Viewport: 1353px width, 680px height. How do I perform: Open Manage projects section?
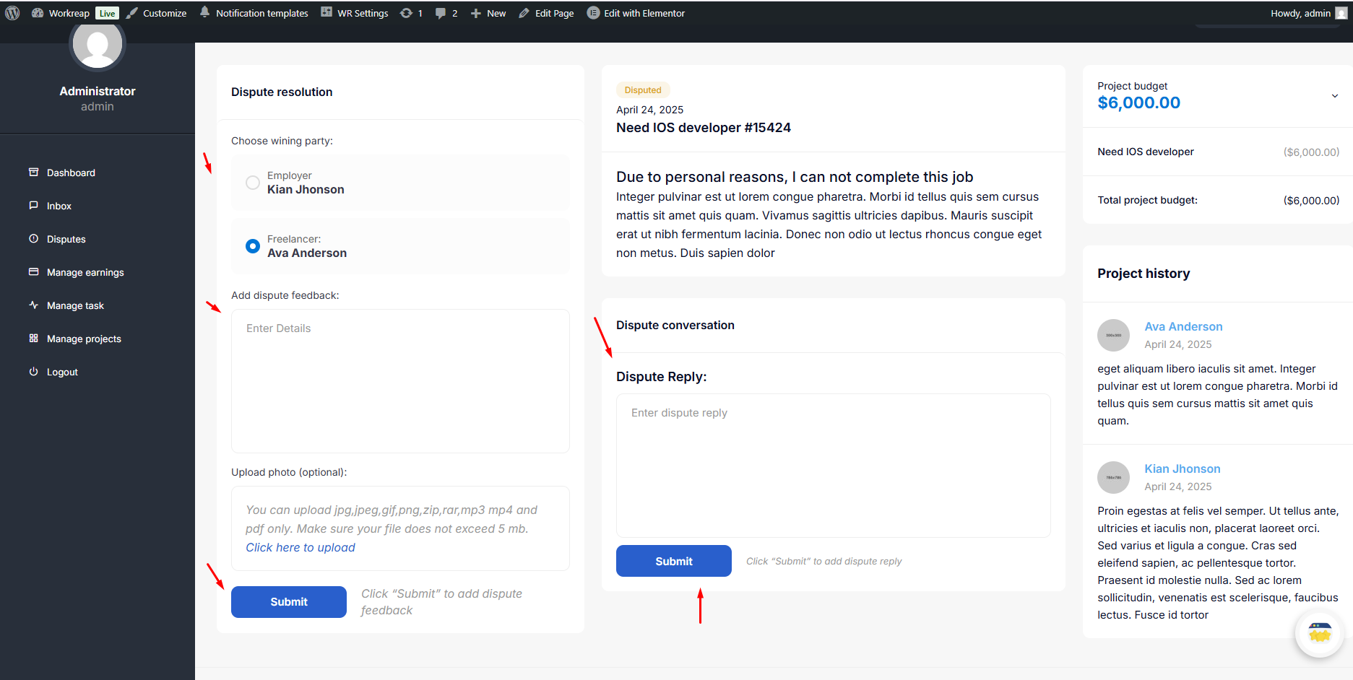tap(84, 339)
